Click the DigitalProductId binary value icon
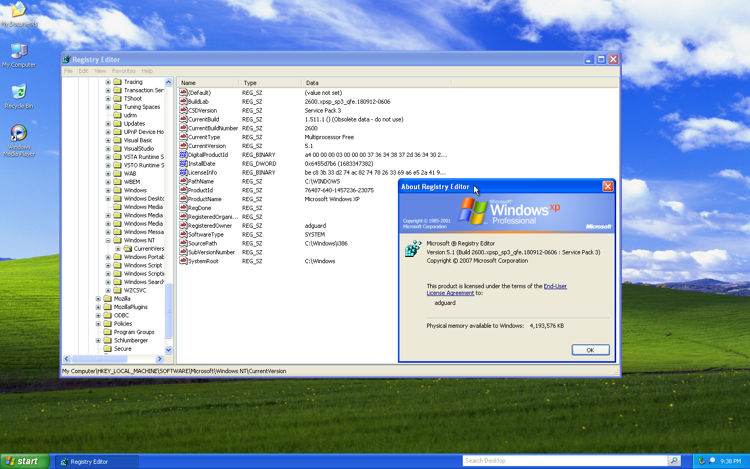The width and height of the screenshot is (750, 469). (183, 154)
